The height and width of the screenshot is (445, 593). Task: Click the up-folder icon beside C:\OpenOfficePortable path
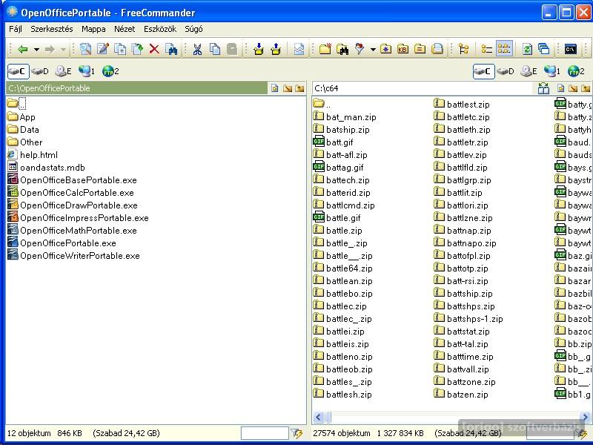point(299,88)
